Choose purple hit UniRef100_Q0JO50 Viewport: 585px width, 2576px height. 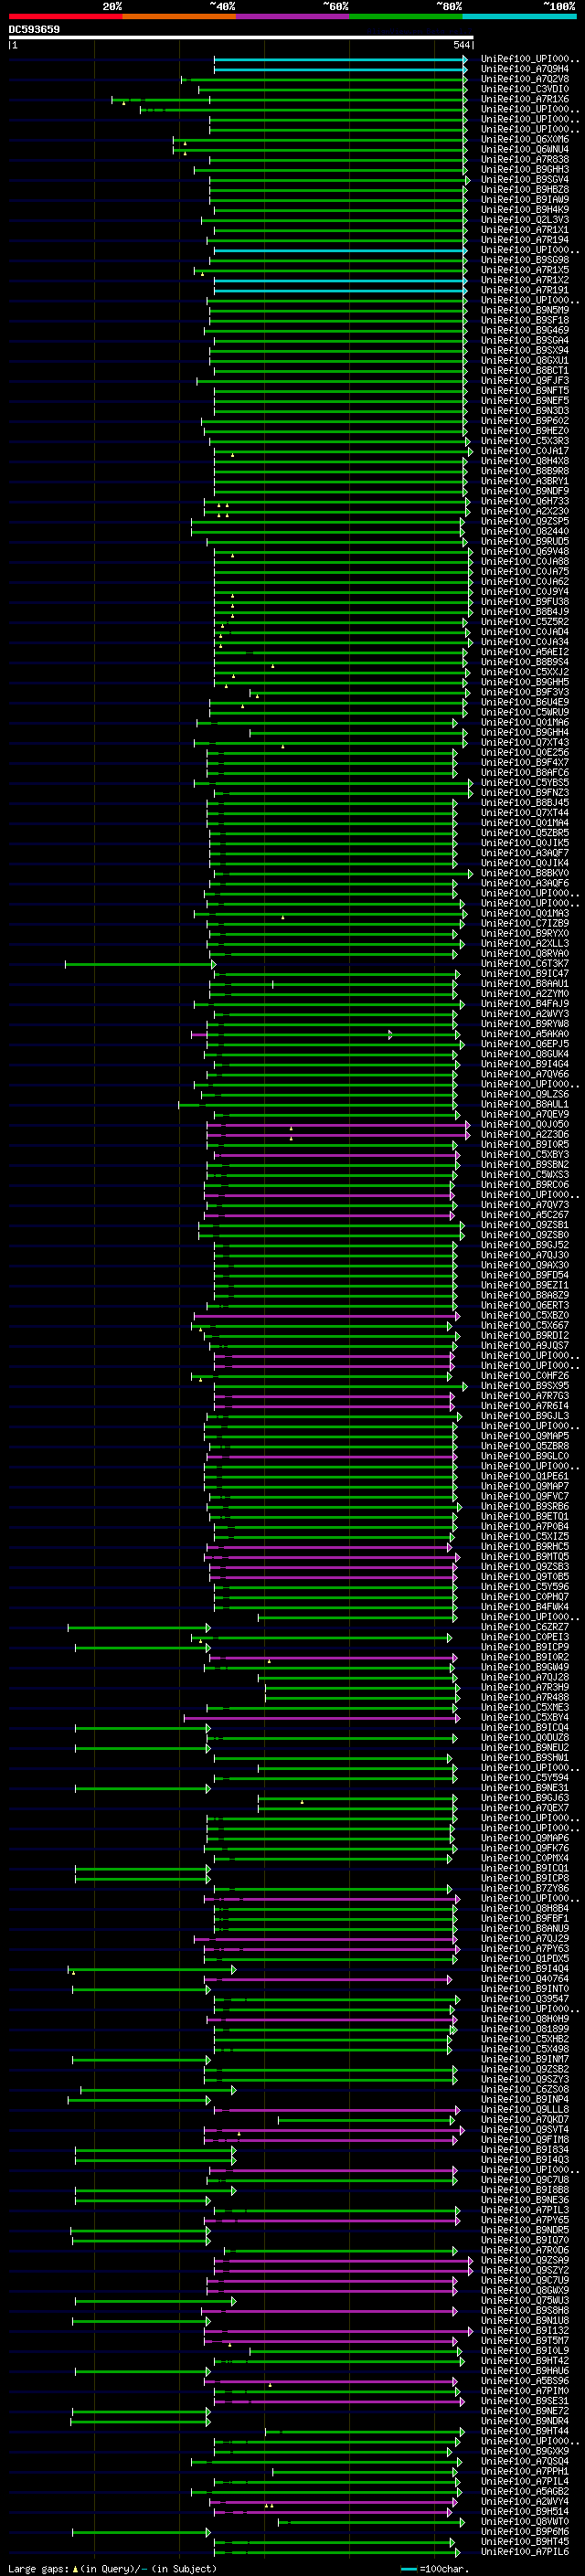[x=525, y=1125]
